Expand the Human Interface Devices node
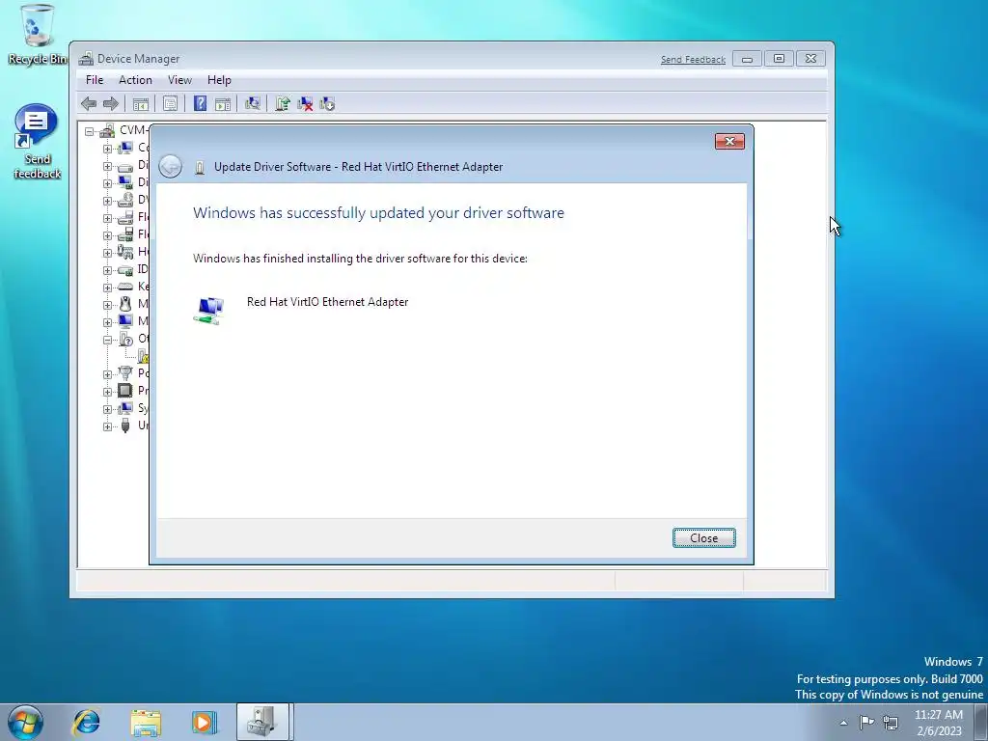 107,253
